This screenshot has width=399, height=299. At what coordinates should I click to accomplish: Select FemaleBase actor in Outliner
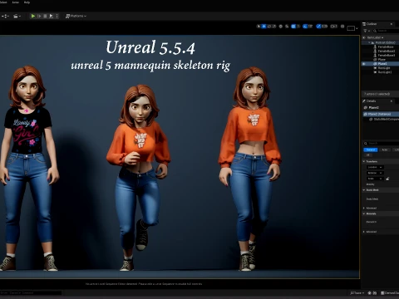[386, 47]
